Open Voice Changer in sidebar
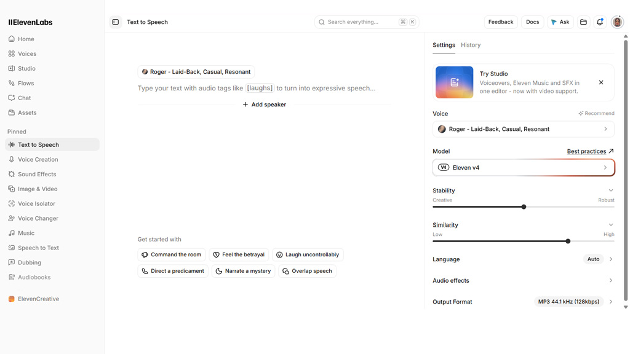The image size is (630, 354). coord(52,218)
